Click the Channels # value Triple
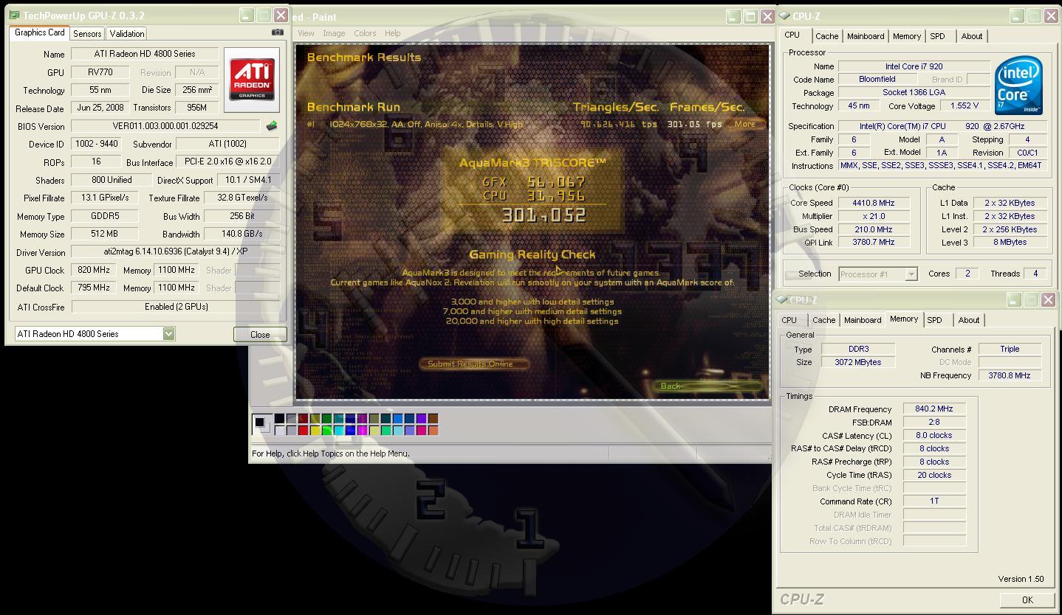1062x615 pixels. (1010, 349)
